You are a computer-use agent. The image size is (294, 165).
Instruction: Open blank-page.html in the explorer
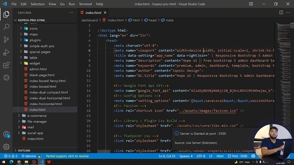pyautogui.click(x=42, y=75)
